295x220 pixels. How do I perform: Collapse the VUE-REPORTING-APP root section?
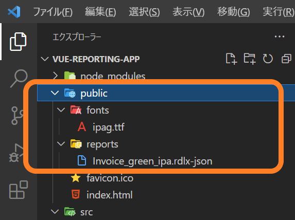45,59
